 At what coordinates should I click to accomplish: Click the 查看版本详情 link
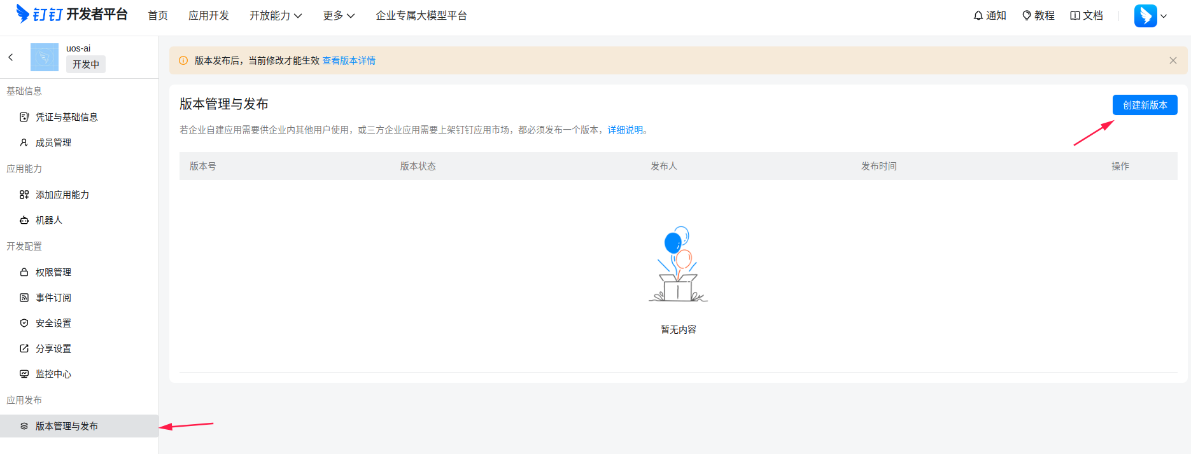click(349, 60)
